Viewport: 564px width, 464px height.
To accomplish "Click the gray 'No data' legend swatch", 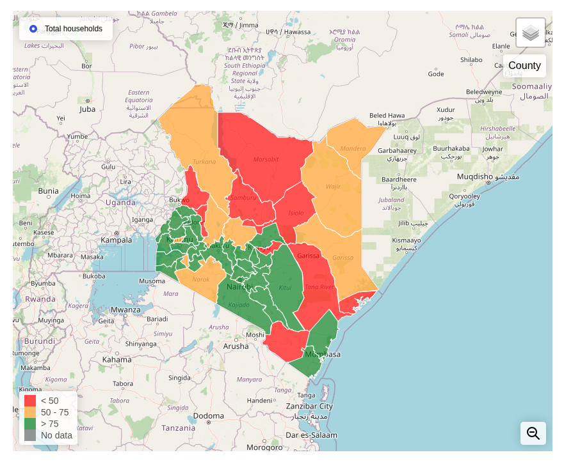I will coord(30,435).
